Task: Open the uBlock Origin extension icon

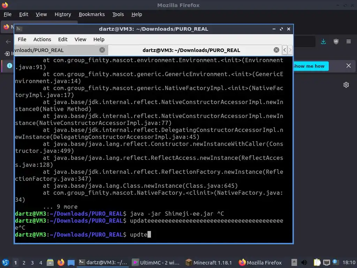Action: coord(336,42)
